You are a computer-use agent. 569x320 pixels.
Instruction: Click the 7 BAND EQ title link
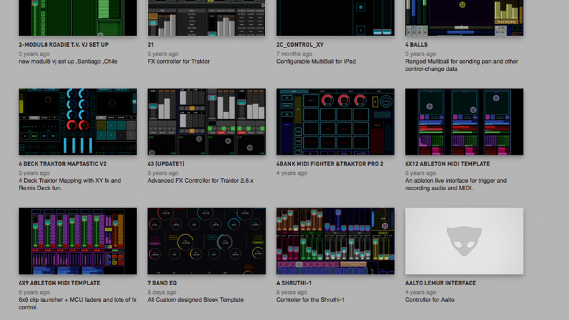click(x=162, y=283)
